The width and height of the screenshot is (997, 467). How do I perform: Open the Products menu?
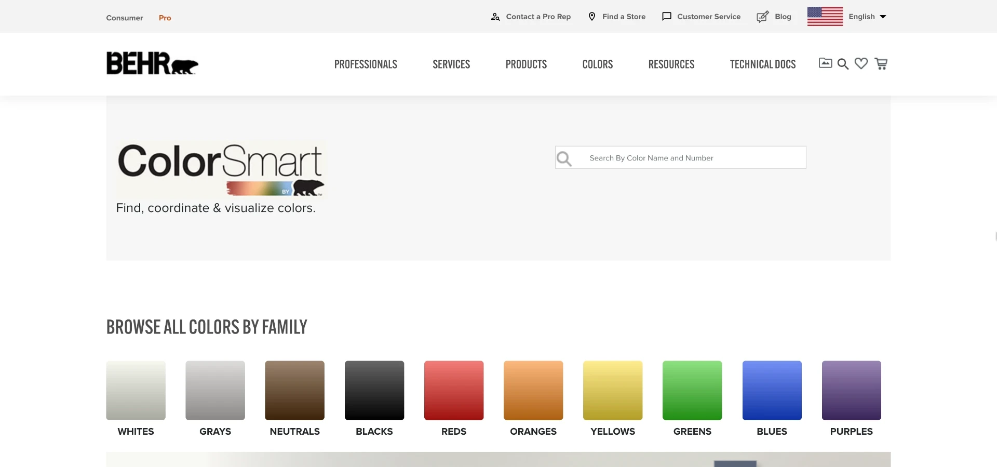click(x=526, y=64)
